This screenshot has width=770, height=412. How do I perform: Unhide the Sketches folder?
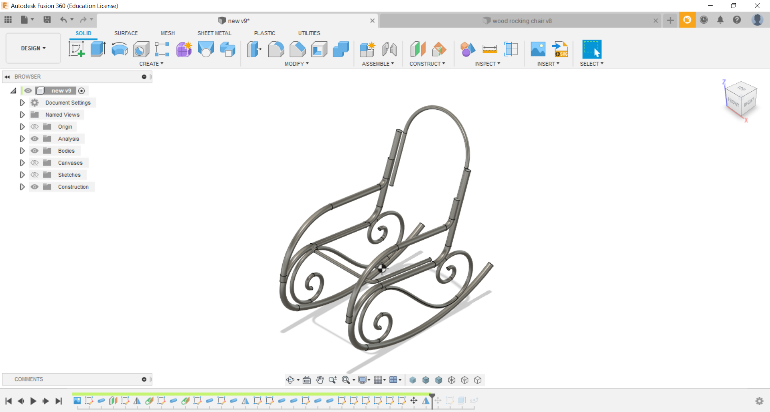pyautogui.click(x=35, y=175)
